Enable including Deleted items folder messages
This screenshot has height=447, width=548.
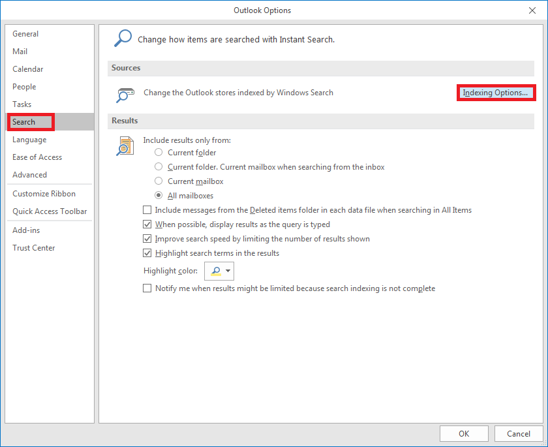147,209
